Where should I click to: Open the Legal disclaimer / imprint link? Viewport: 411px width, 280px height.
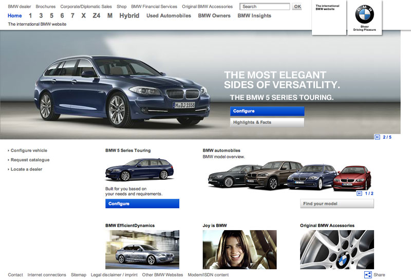(x=114, y=275)
